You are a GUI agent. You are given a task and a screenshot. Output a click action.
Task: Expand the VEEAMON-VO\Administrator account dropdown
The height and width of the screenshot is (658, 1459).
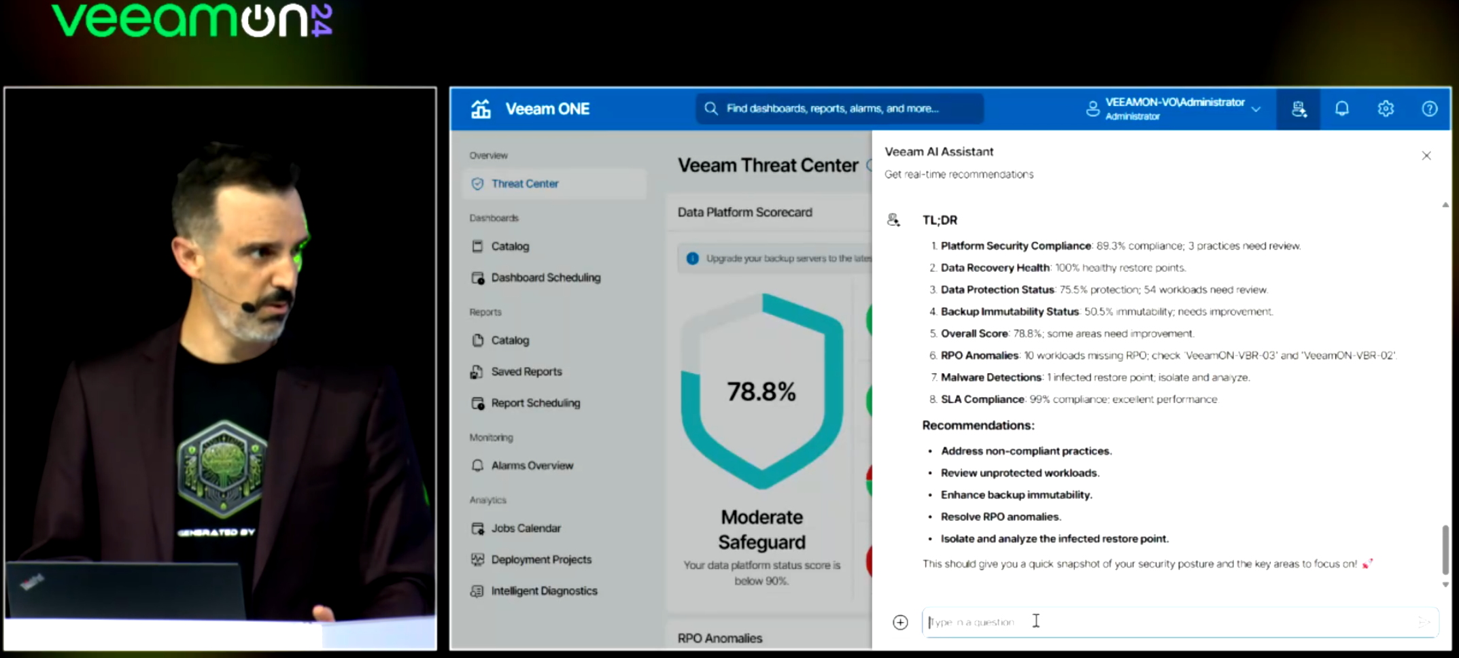click(1256, 109)
